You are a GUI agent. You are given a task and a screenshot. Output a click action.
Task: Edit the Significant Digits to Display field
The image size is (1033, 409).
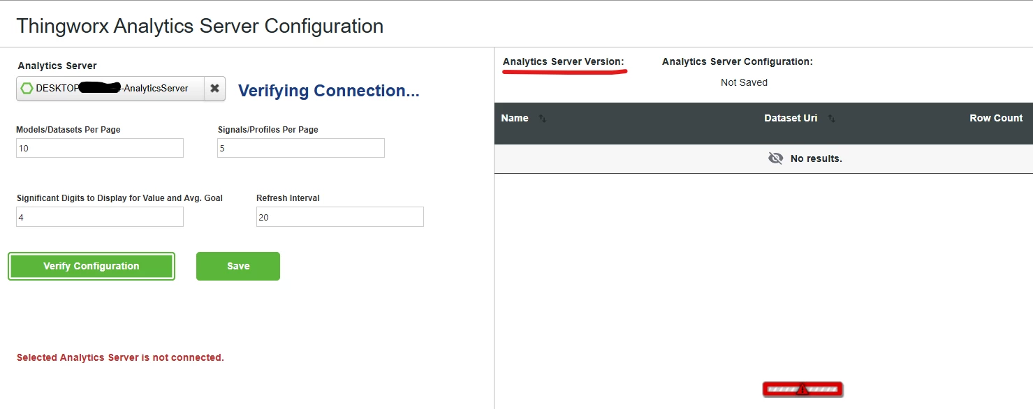pyautogui.click(x=100, y=217)
